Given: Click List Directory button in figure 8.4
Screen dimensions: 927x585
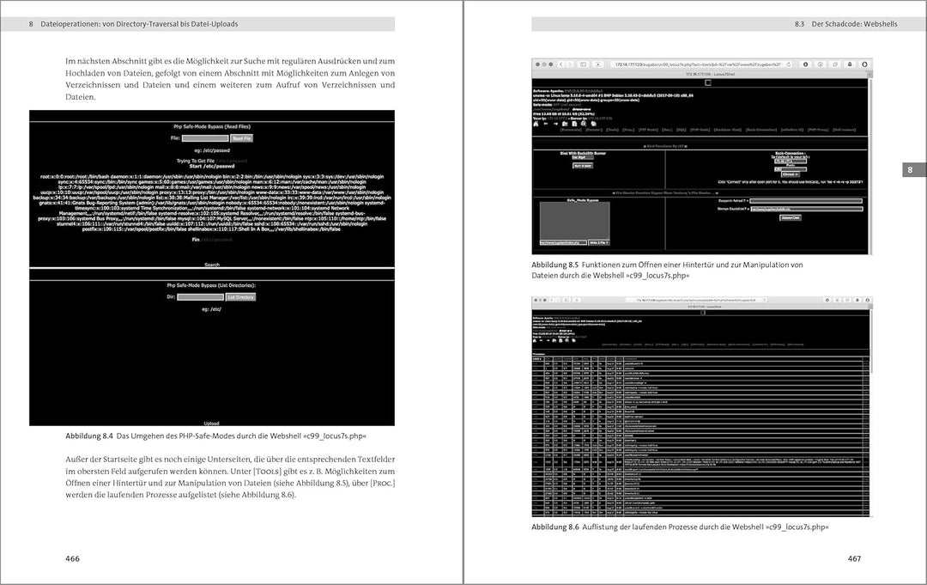Looking at the screenshot, I should [240, 297].
